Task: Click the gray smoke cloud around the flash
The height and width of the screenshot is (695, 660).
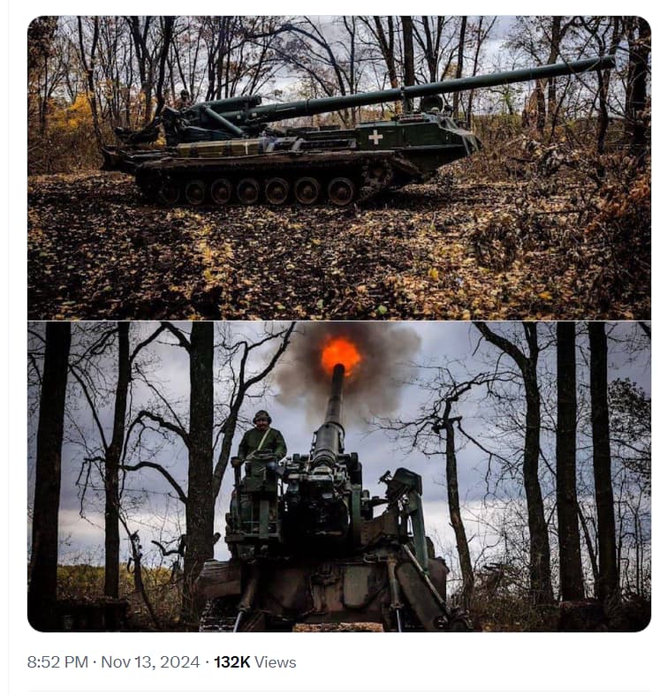Action: coord(348,370)
